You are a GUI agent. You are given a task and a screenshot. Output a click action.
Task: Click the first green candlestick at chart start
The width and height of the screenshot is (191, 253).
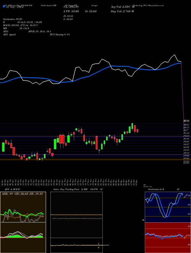(x=3, y=147)
